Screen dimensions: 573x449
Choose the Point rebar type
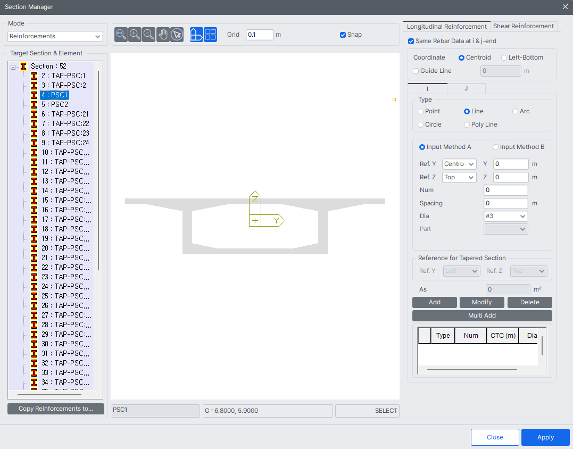(x=421, y=111)
